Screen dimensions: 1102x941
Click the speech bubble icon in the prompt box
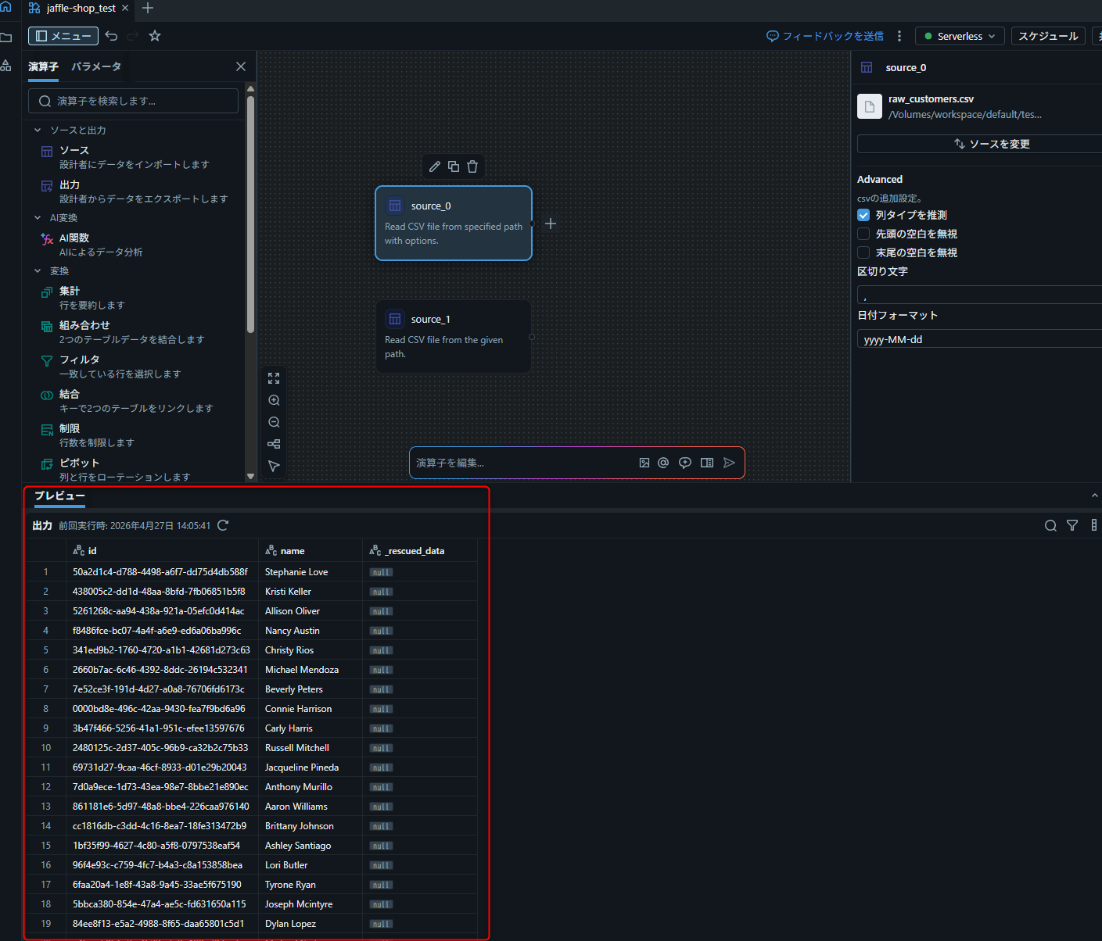pos(685,463)
